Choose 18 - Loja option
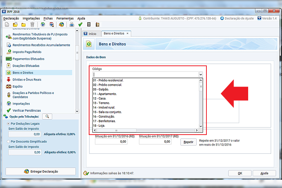 146,126
